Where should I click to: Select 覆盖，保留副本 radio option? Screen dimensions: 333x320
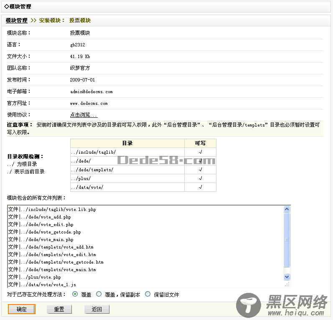click(x=99, y=294)
